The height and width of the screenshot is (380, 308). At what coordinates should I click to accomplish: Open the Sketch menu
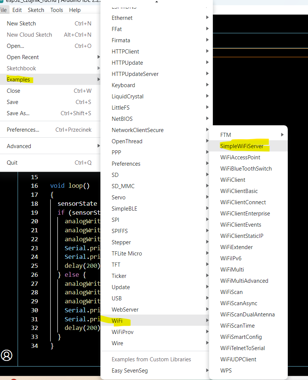tap(36, 10)
